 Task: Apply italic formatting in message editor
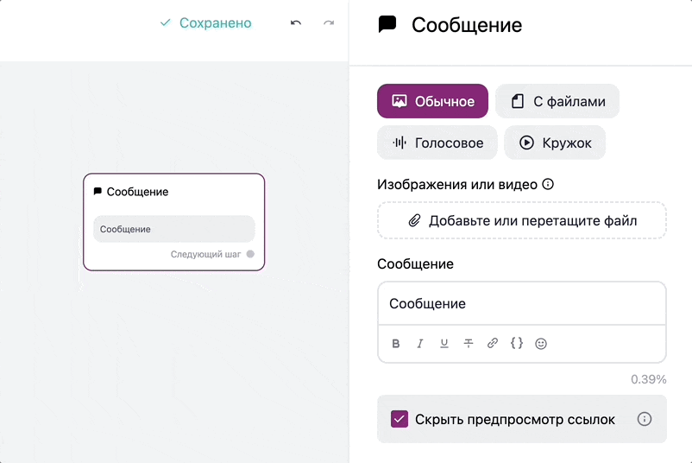[419, 344]
